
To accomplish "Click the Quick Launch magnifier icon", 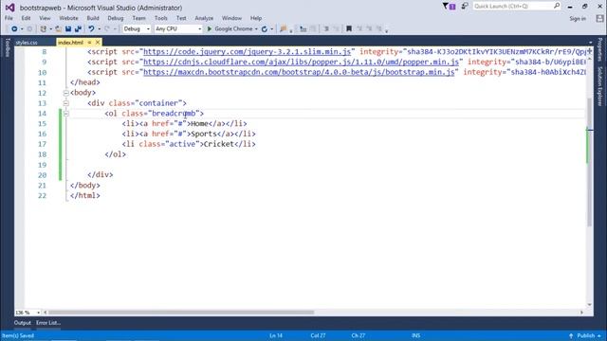I will 557,6.
